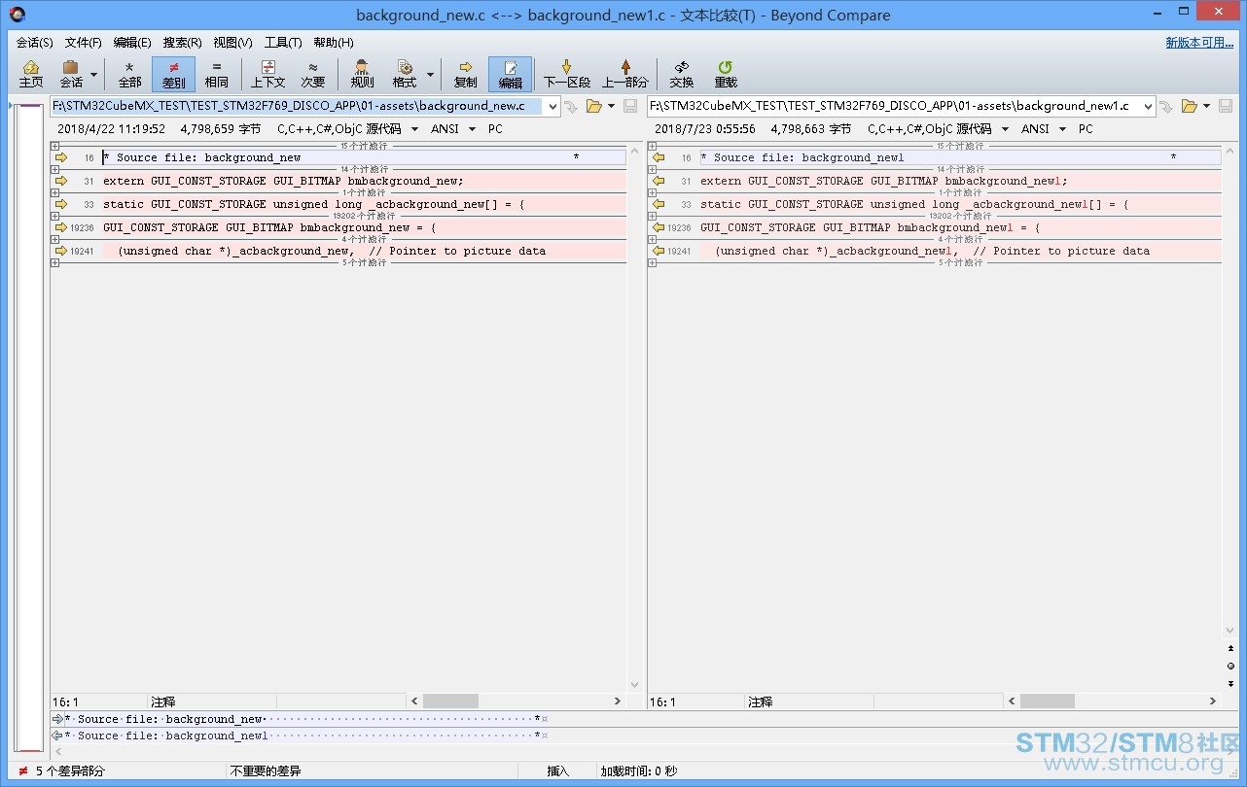Open left pane ANSI encoding dropdown
1247x787 pixels.
pyautogui.click(x=453, y=129)
